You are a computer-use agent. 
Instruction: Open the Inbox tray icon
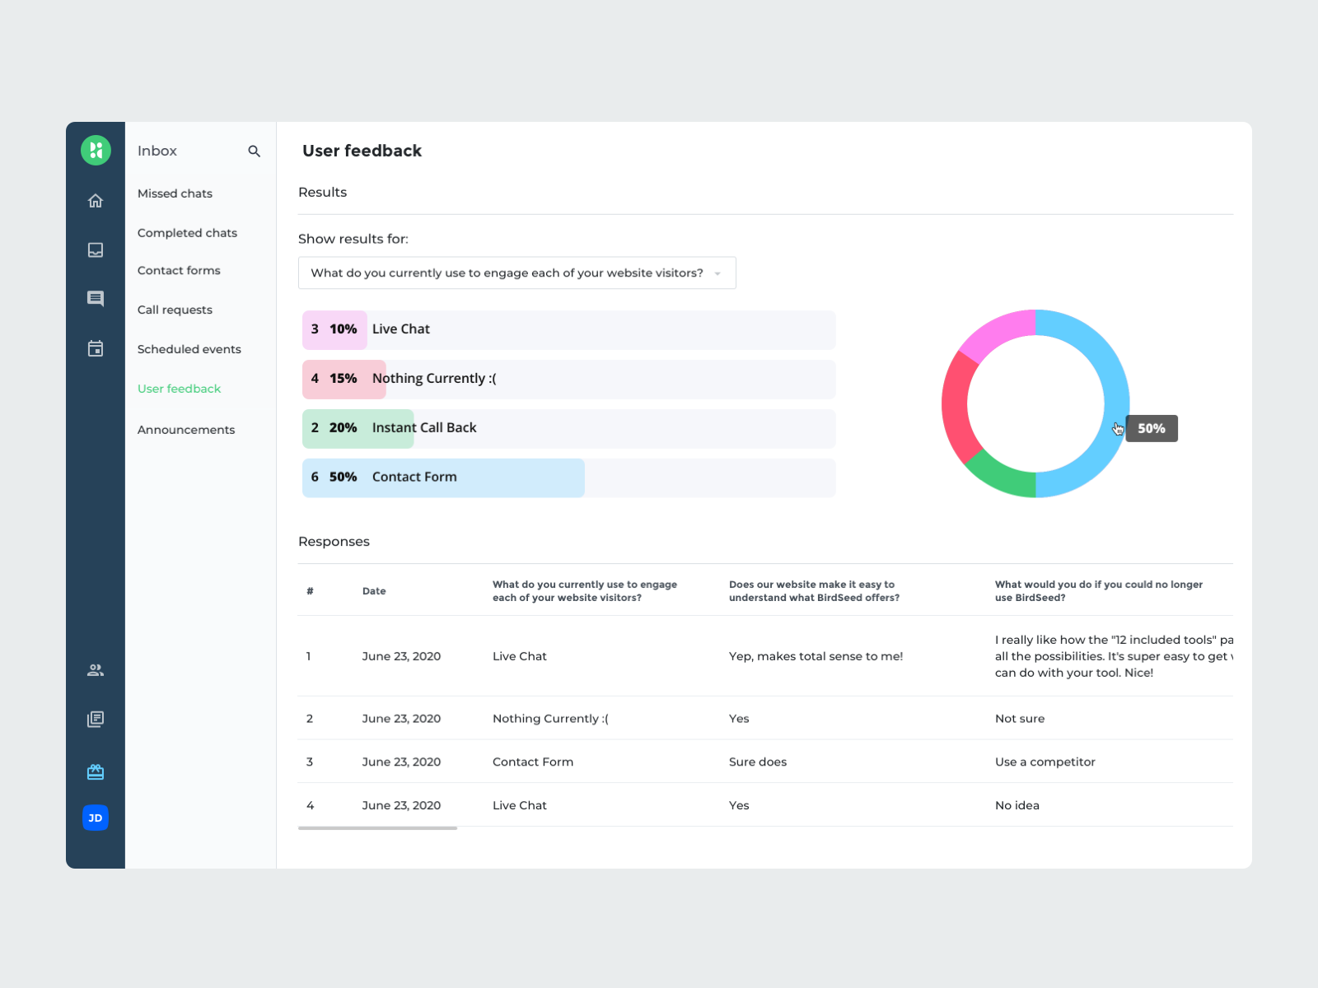coord(95,249)
